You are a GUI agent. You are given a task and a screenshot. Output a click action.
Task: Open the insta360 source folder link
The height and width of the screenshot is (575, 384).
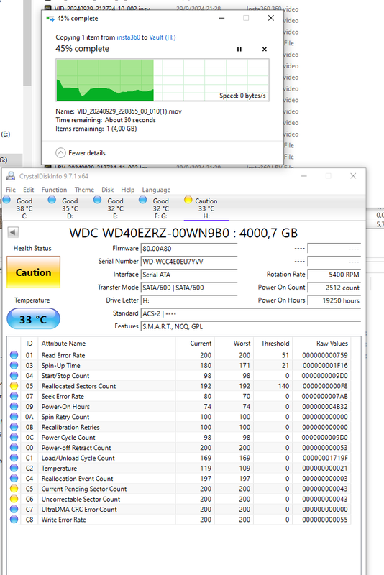tap(129, 37)
